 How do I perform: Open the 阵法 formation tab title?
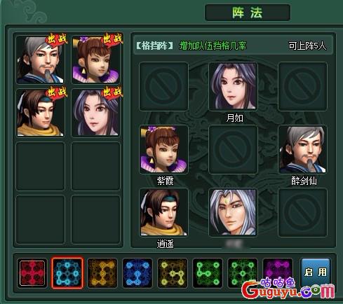coord(248,13)
